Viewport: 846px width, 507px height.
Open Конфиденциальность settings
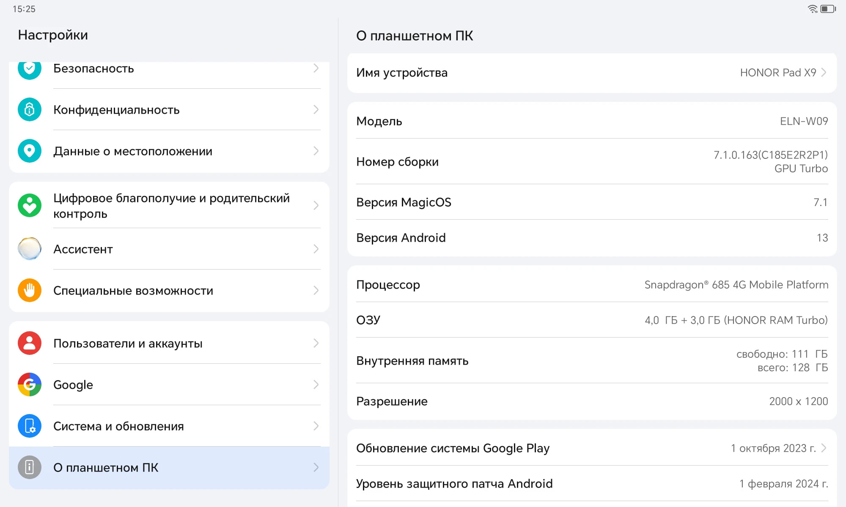[x=169, y=110]
